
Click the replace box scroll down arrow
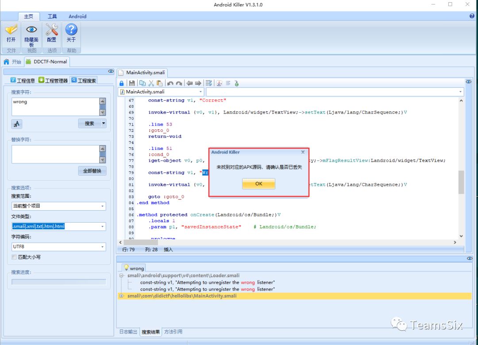[102, 160]
